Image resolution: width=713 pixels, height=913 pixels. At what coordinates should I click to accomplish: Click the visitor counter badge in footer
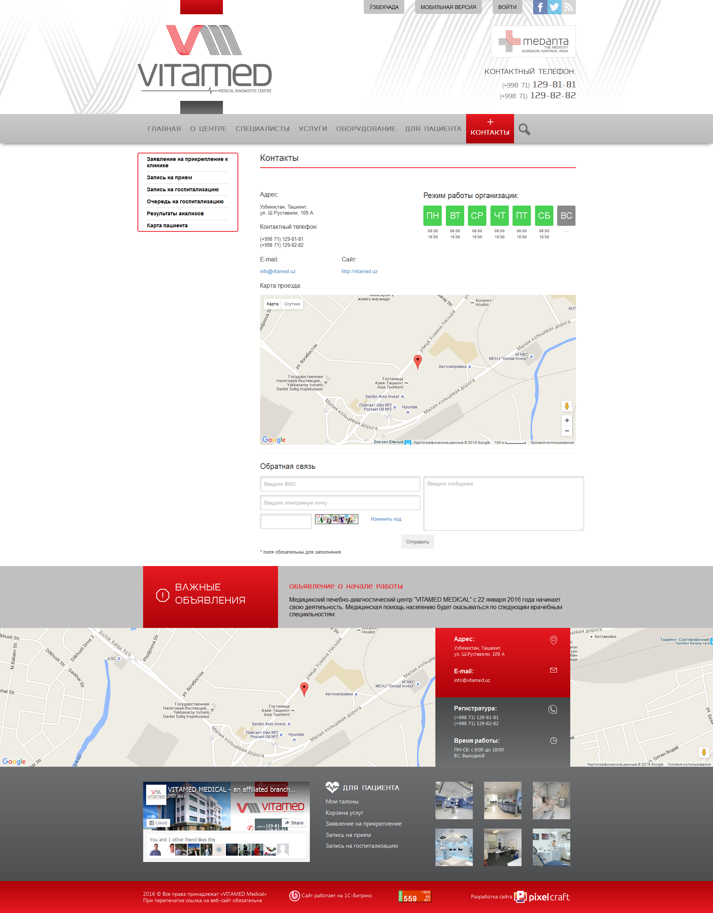point(414,896)
